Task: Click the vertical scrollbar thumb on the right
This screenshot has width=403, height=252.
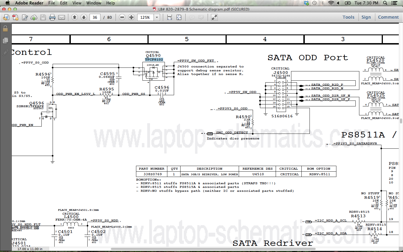Action: [x=401, y=121]
